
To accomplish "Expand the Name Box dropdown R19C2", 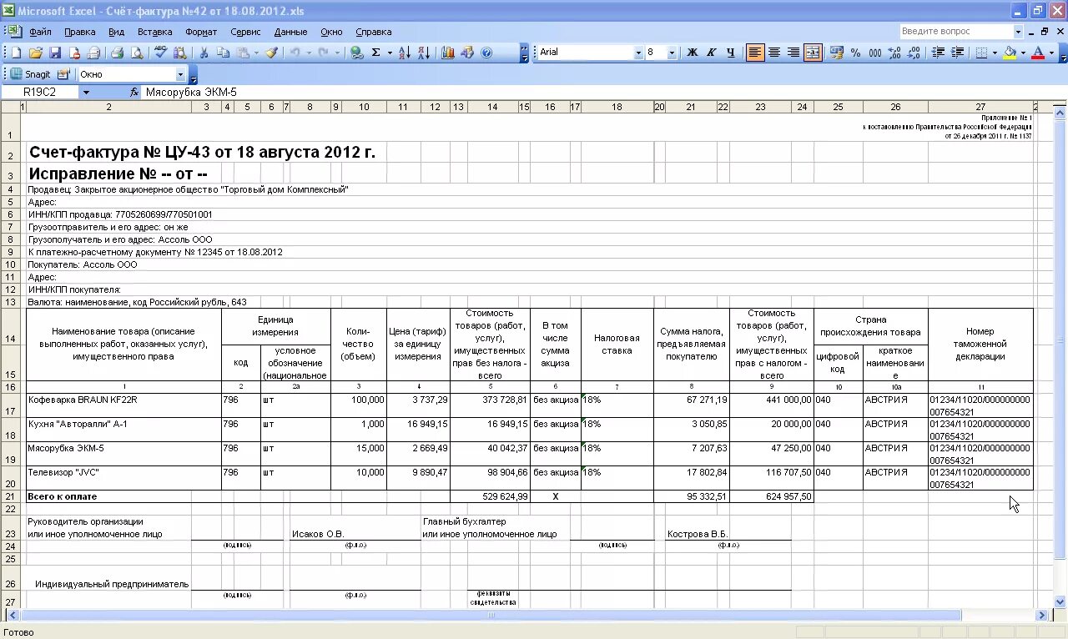I will point(85,93).
